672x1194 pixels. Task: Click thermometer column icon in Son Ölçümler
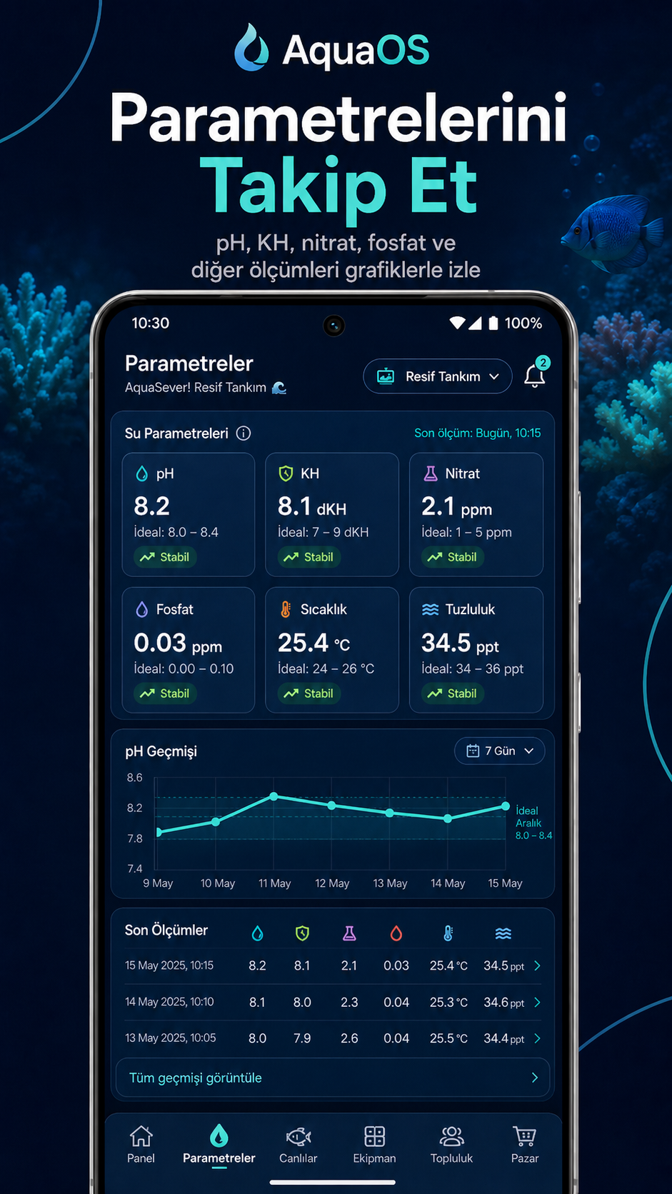coord(448,933)
